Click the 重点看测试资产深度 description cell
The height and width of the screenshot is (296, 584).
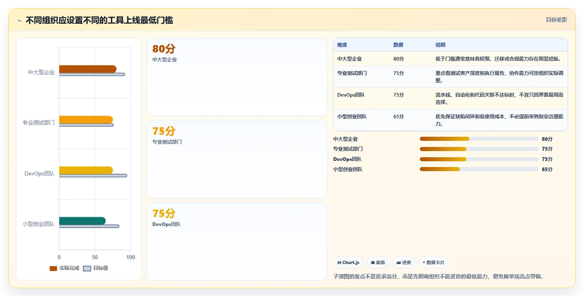[500, 77]
